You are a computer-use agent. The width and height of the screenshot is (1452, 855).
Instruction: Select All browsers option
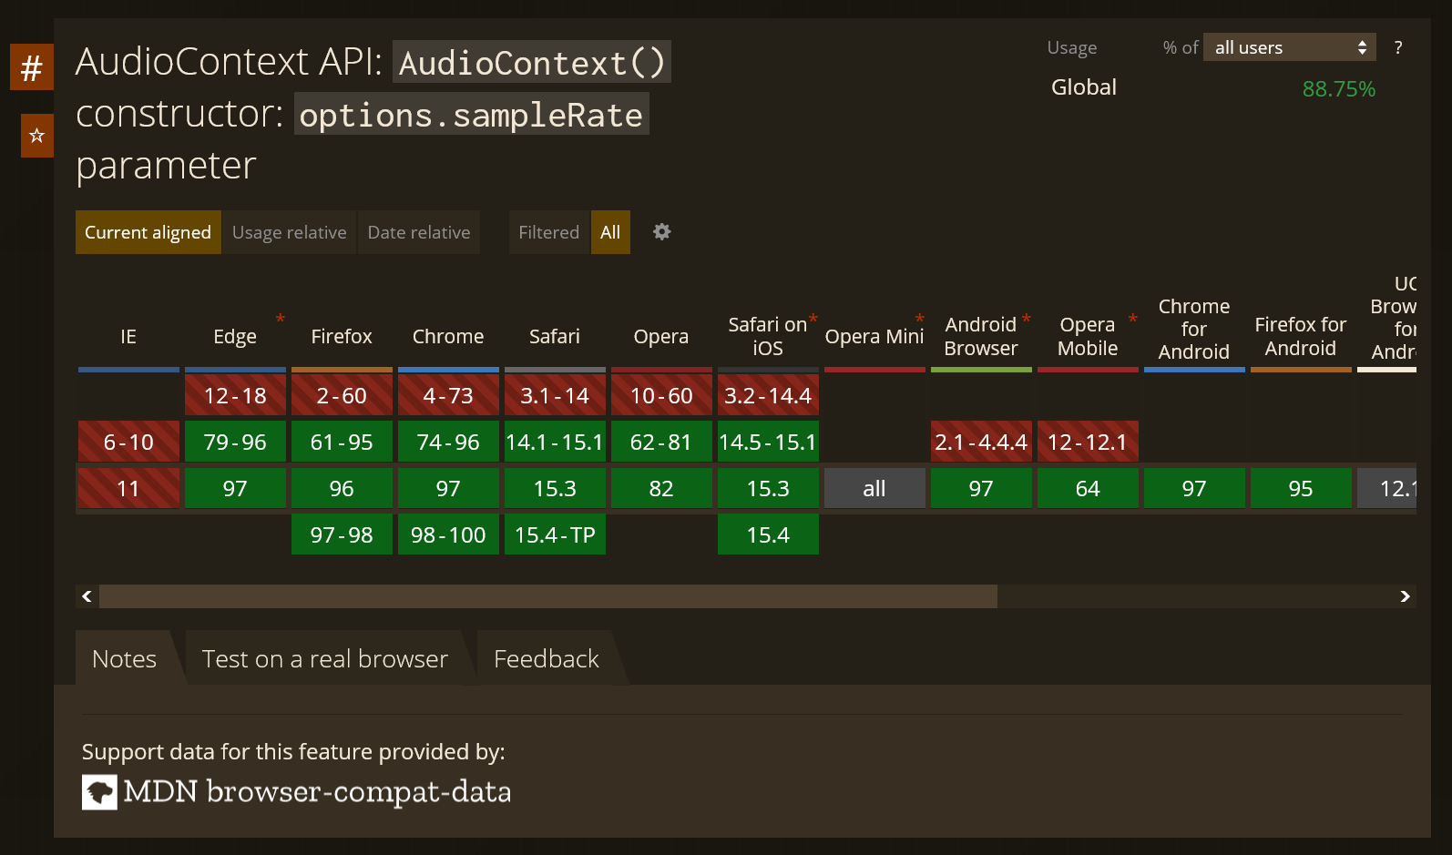(610, 232)
